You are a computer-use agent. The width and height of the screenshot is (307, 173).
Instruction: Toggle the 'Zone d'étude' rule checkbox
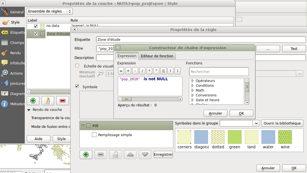coord(36,34)
